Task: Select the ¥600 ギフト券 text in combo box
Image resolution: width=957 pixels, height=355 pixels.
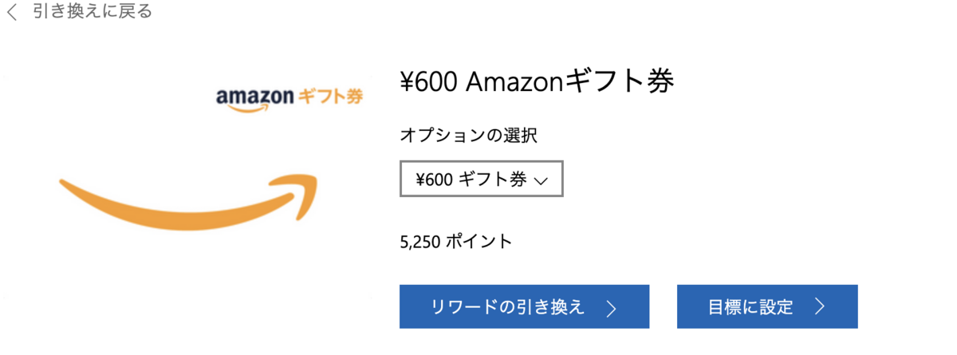Action: click(471, 179)
